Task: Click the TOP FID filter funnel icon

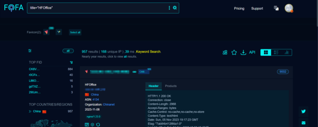Action: pyautogui.click(x=71, y=62)
